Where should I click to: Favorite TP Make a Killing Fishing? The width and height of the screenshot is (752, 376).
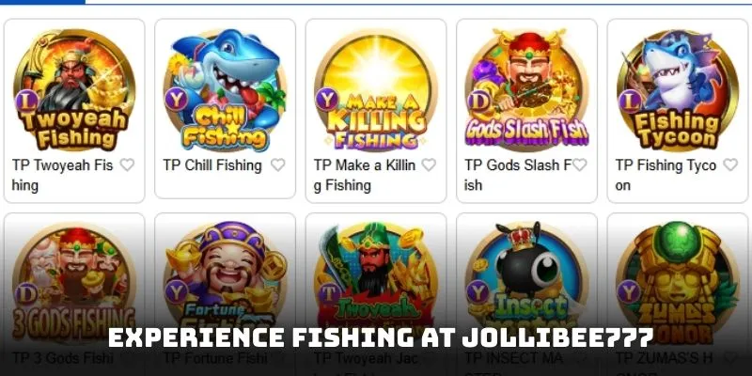429,165
